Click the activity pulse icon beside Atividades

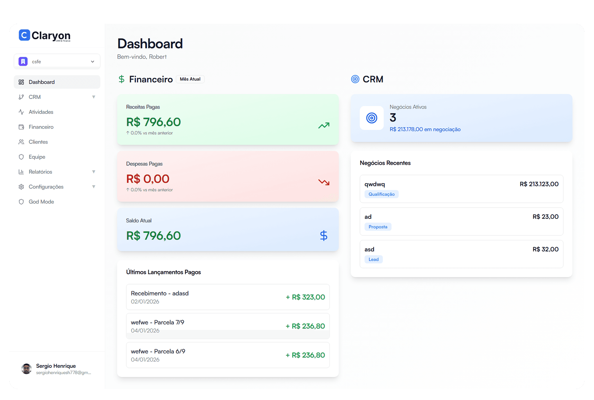(x=21, y=112)
